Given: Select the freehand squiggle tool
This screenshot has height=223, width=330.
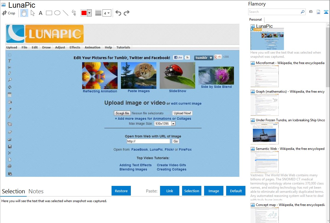Looking at the screenshot, I should (74, 13).
